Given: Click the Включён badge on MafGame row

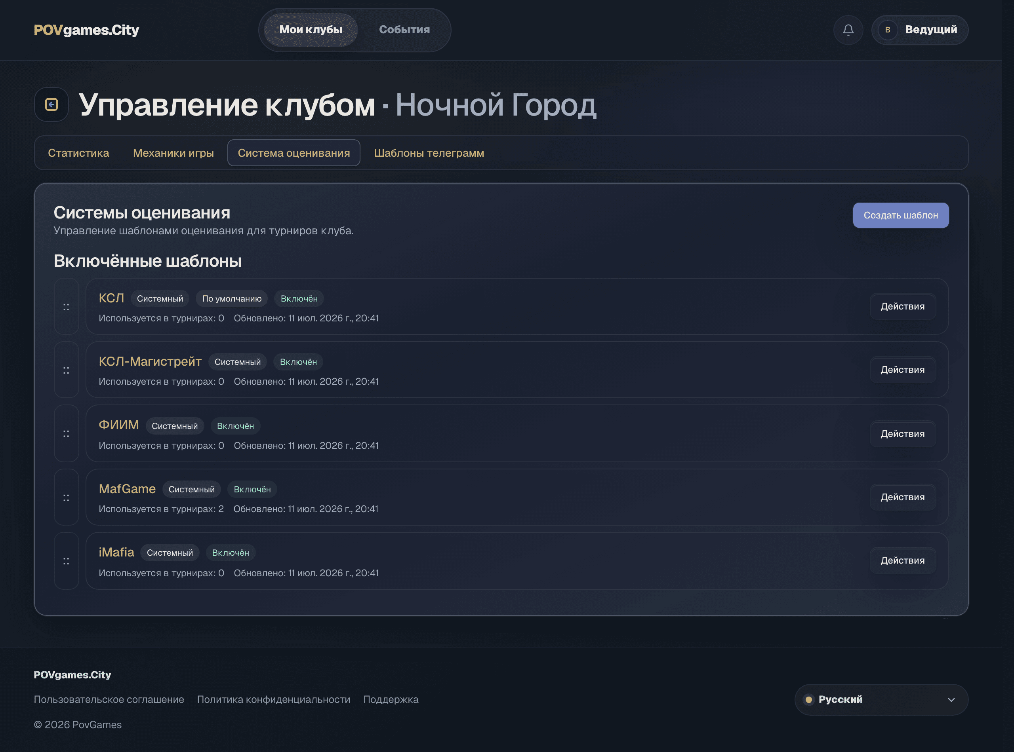Looking at the screenshot, I should pos(252,489).
